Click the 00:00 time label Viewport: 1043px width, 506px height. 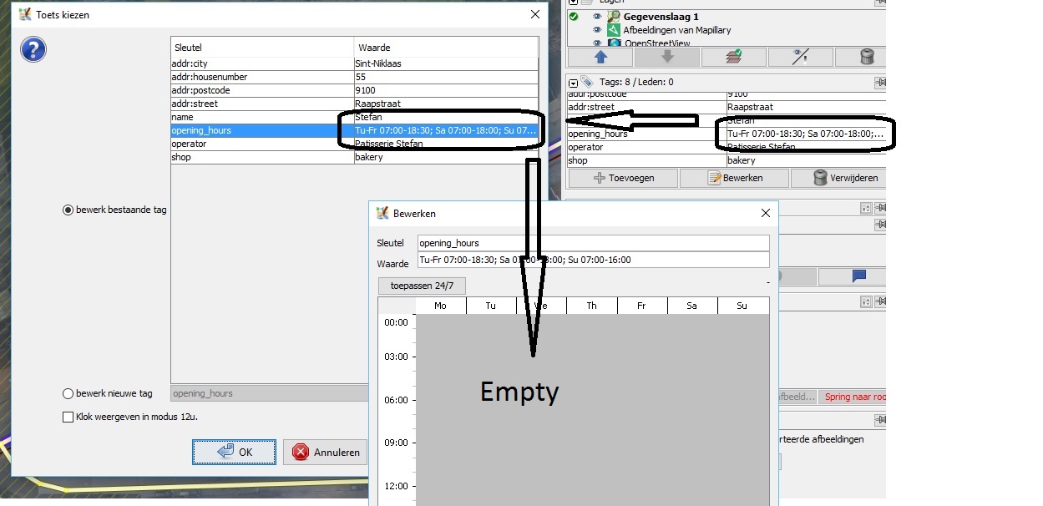(396, 322)
